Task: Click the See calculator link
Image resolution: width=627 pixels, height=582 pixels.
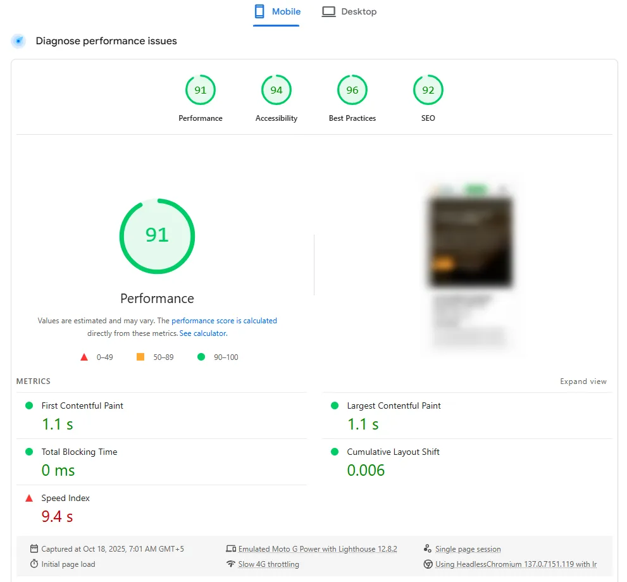Action: pos(202,333)
